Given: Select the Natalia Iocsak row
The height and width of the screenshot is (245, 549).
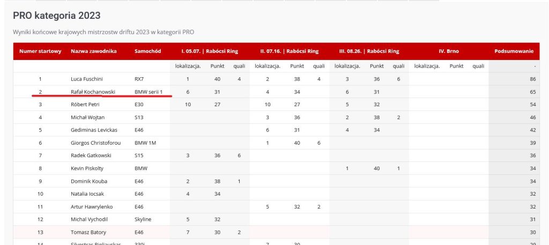Looking at the screenshot, I should click(87, 194).
